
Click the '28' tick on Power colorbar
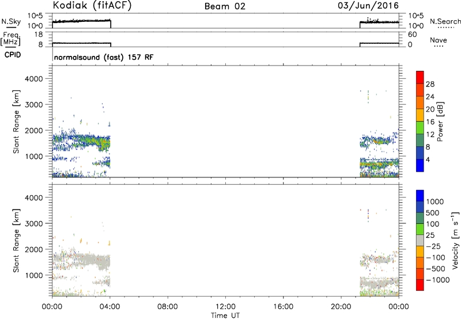click(430, 84)
